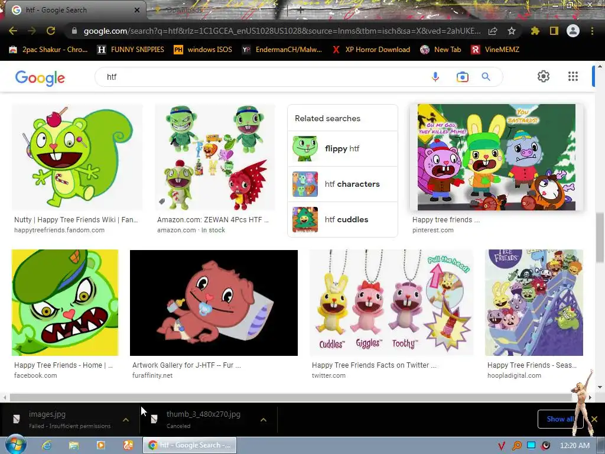
Task: Launch Internet Explorer from the taskbar
Action: (47, 446)
